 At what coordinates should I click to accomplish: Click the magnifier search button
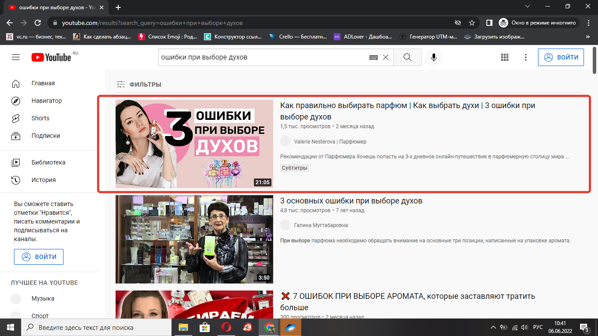click(408, 57)
